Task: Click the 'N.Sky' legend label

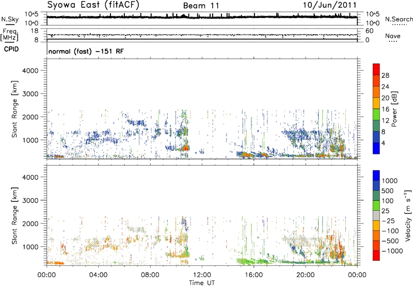Action: (10, 19)
